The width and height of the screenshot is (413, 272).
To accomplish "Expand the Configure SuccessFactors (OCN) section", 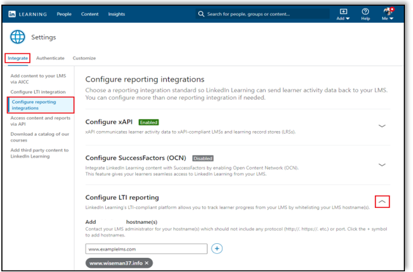I will click(382, 165).
